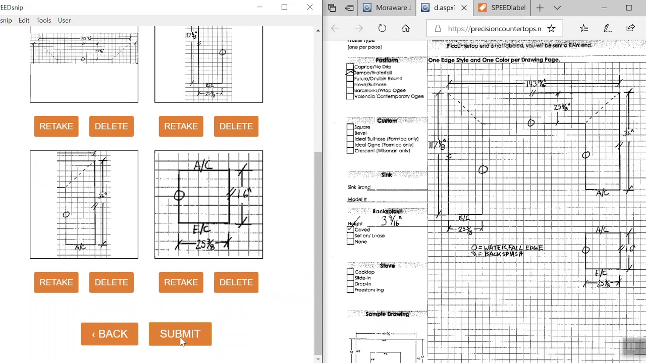Add this page to favorites star
Viewport: 646px width, 363px height.
pos(551,29)
